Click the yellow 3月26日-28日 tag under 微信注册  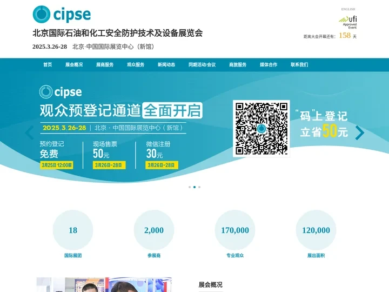(x=162, y=165)
